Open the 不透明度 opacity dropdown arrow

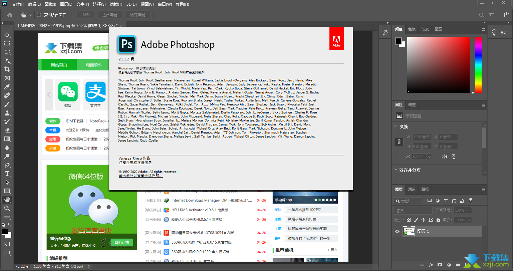pos(469,210)
